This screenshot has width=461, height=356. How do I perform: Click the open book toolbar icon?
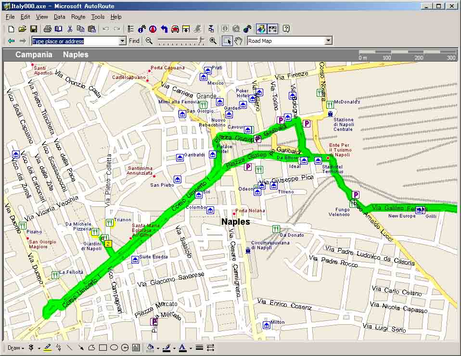[59, 29]
